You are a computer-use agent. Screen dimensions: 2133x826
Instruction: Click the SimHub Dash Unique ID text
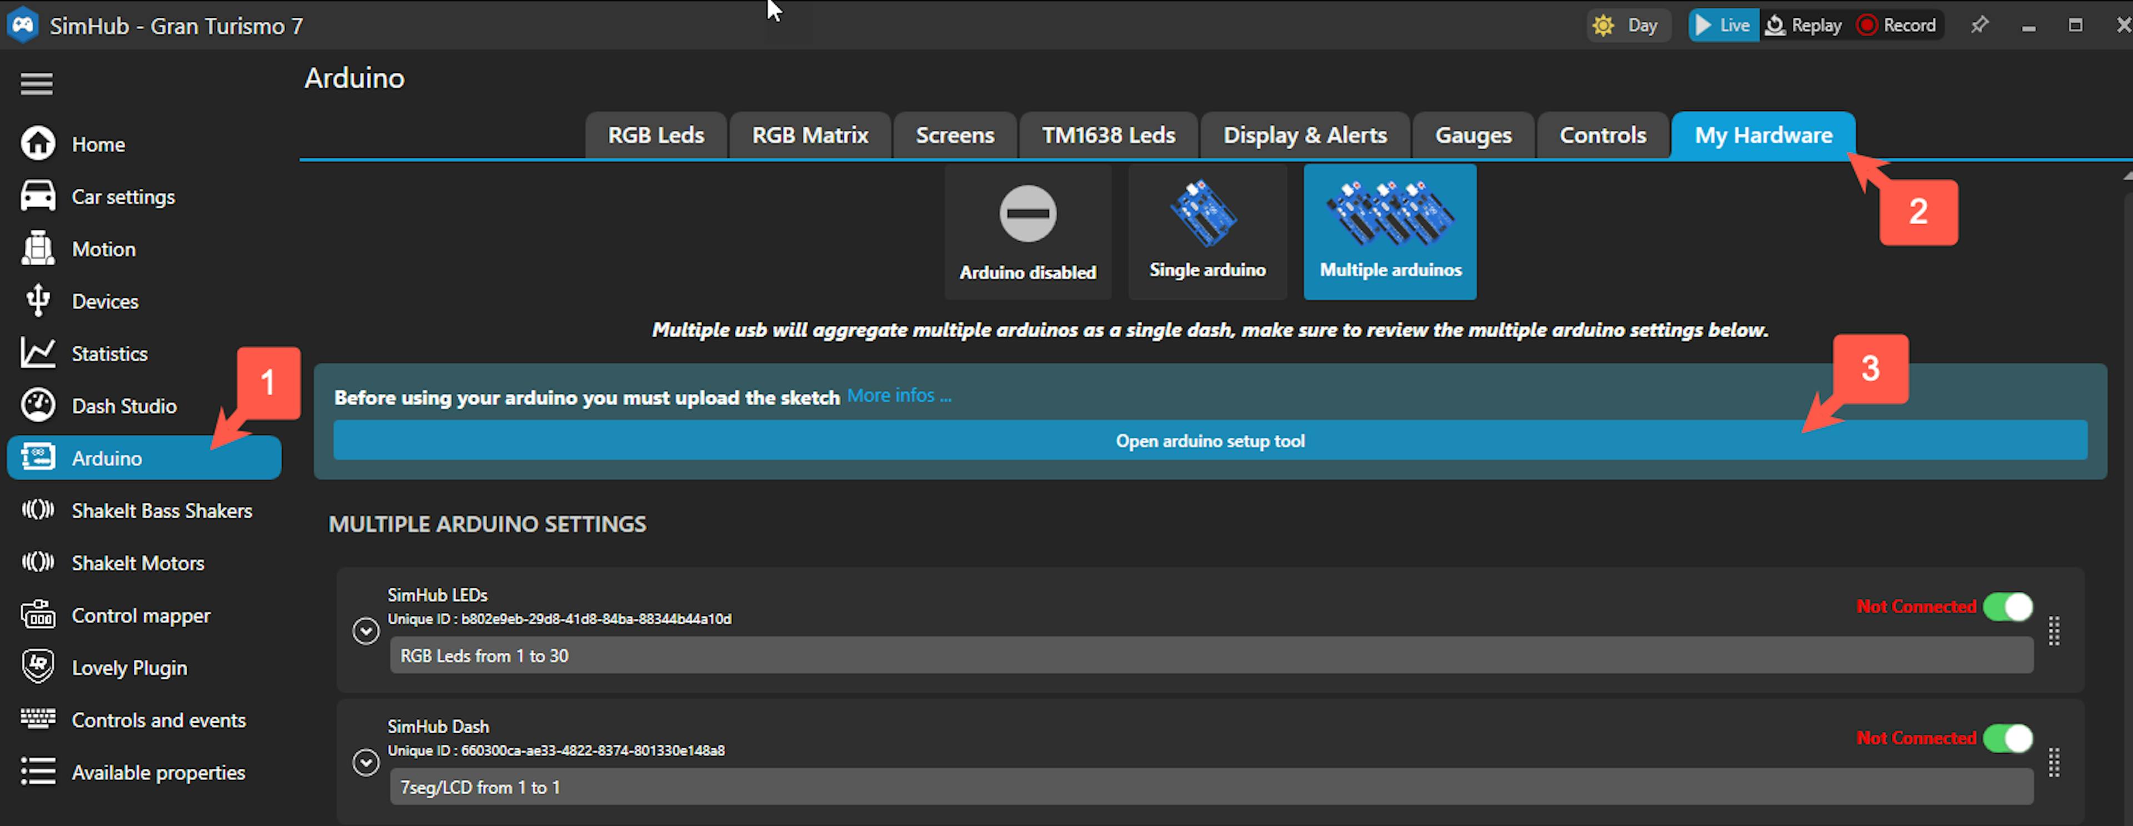pos(557,750)
